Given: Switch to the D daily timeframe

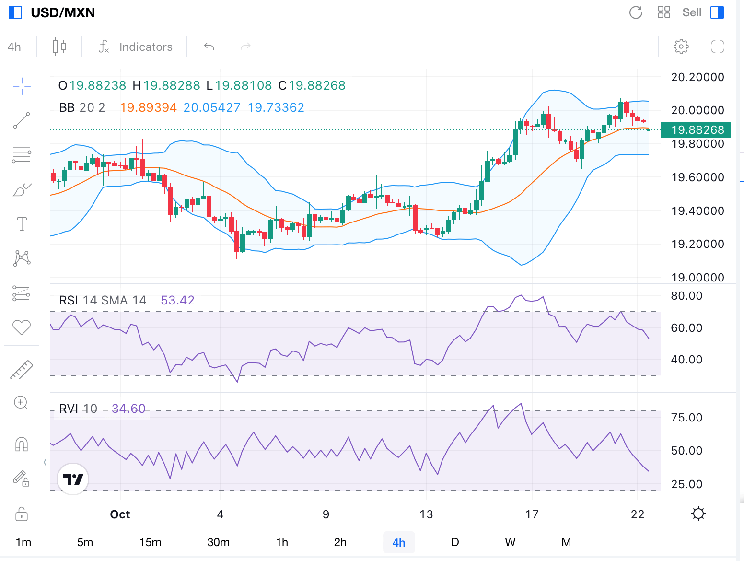Looking at the screenshot, I should pyautogui.click(x=455, y=542).
